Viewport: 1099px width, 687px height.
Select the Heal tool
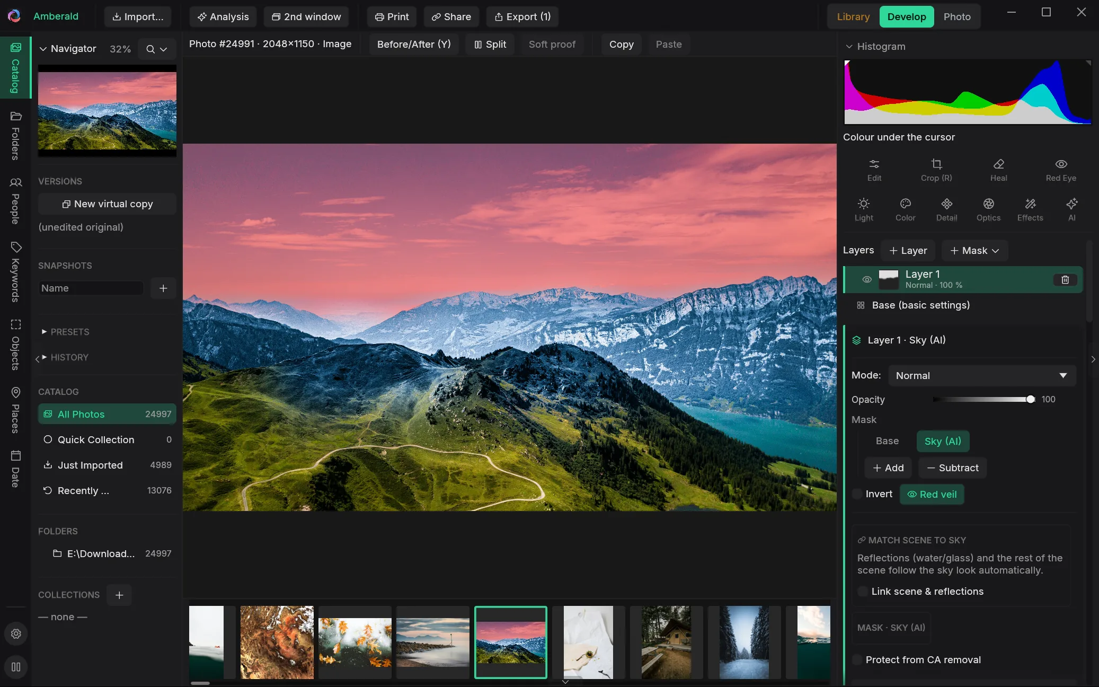pyautogui.click(x=998, y=170)
